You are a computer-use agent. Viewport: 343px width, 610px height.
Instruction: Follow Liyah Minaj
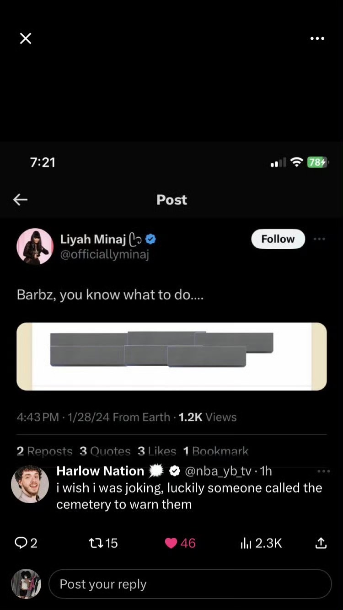point(278,239)
